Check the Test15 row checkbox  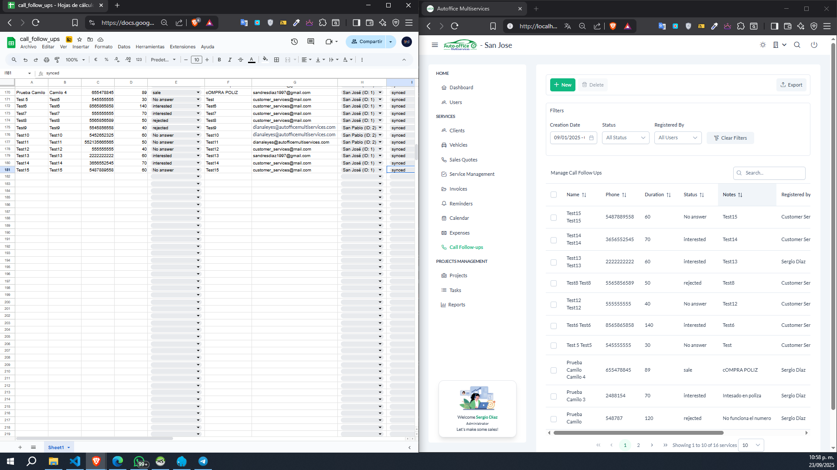pyautogui.click(x=554, y=217)
